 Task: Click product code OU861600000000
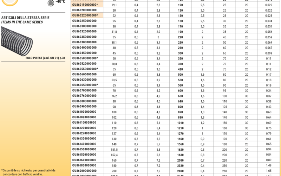click(x=84, y=159)
